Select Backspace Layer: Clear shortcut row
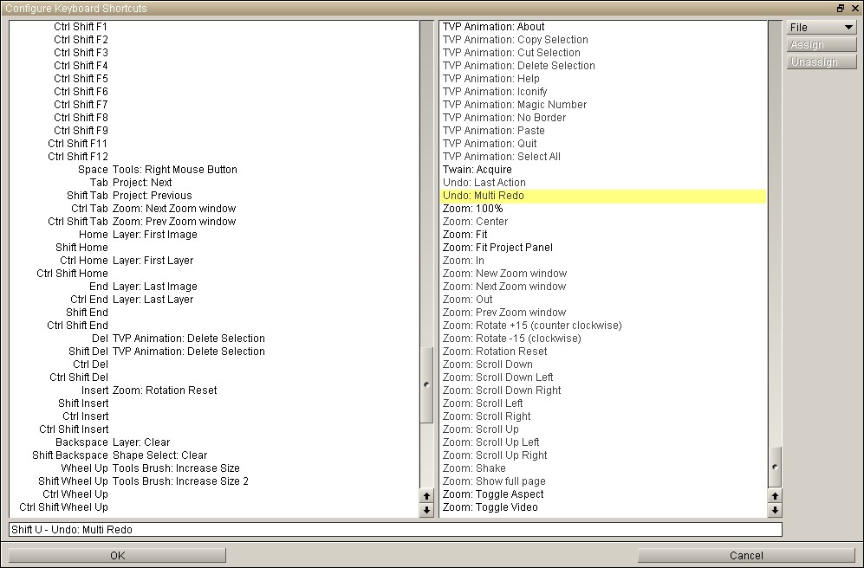Image resolution: width=864 pixels, height=568 pixels. pyautogui.click(x=214, y=442)
